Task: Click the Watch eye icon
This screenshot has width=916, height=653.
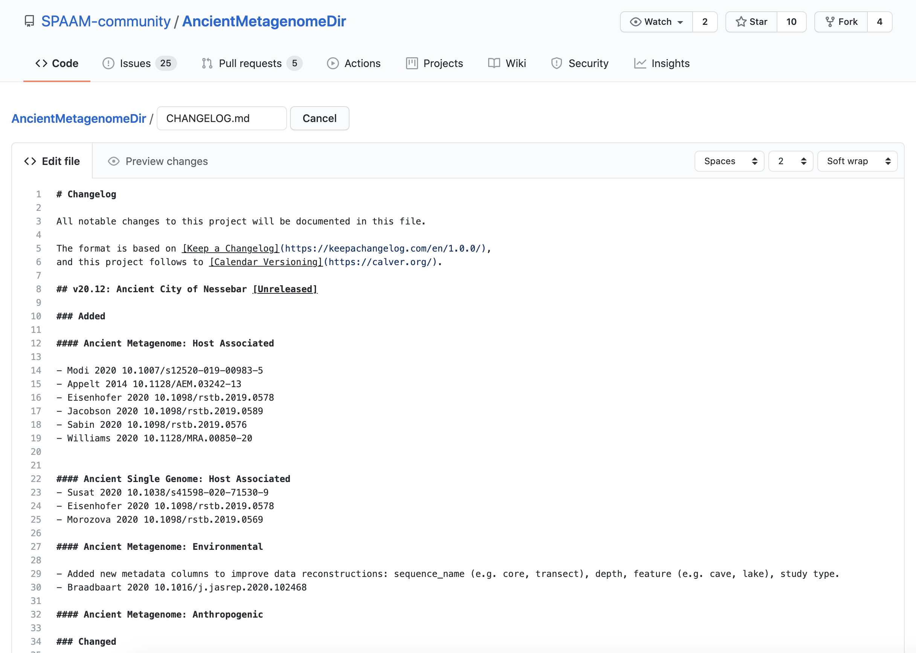Action: pyautogui.click(x=635, y=22)
